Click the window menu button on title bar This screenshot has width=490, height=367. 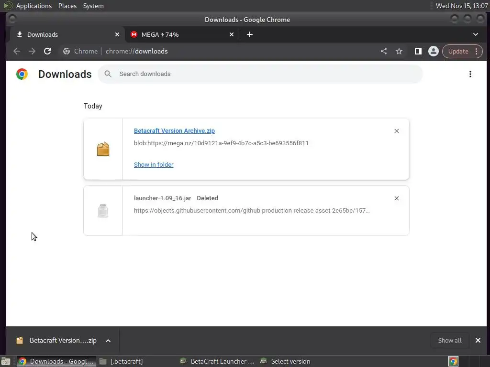[12, 19]
